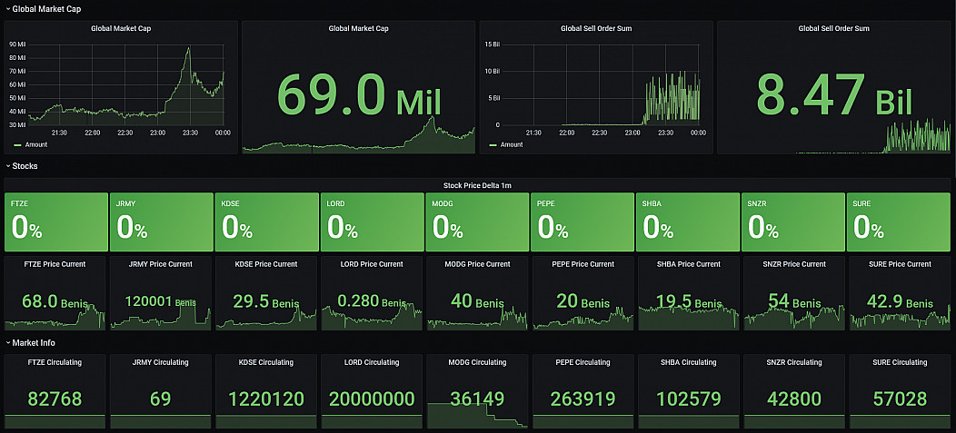Click the 8.47 Bil sell order value
Image resolution: width=956 pixels, height=433 pixels.
(x=833, y=94)
